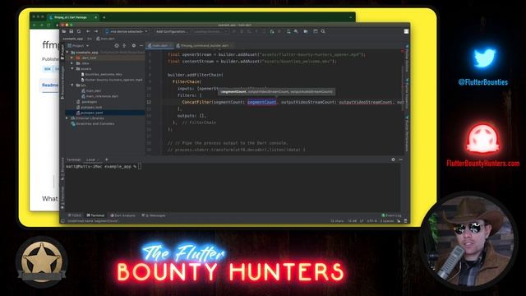526x296 pixels.
Task: Click the red error marker on editor stripe
Action: tap(402, 51)
